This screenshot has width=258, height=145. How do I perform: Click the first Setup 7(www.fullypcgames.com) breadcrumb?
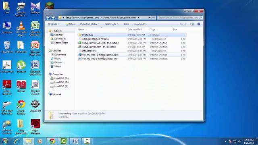pyautogui.click(x=82, y=18)
